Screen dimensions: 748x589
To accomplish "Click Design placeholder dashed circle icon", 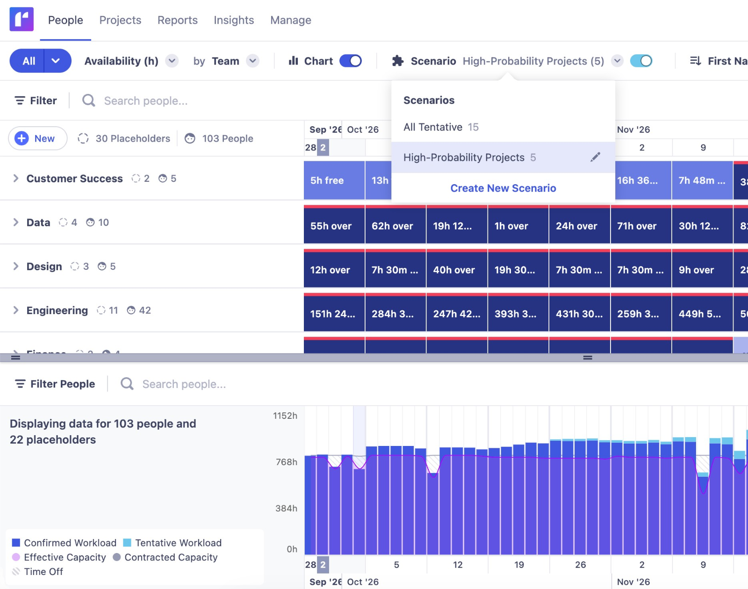I will pos(75,266).
